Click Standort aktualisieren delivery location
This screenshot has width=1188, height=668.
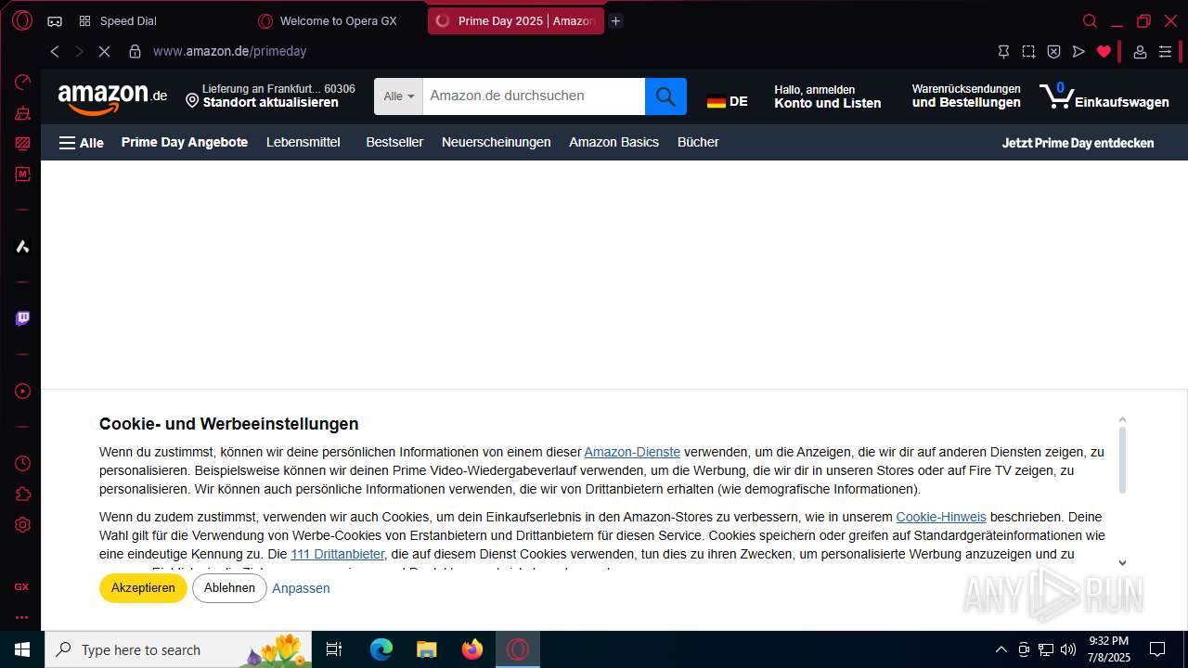pyautogui.click(x=270, y=96)
